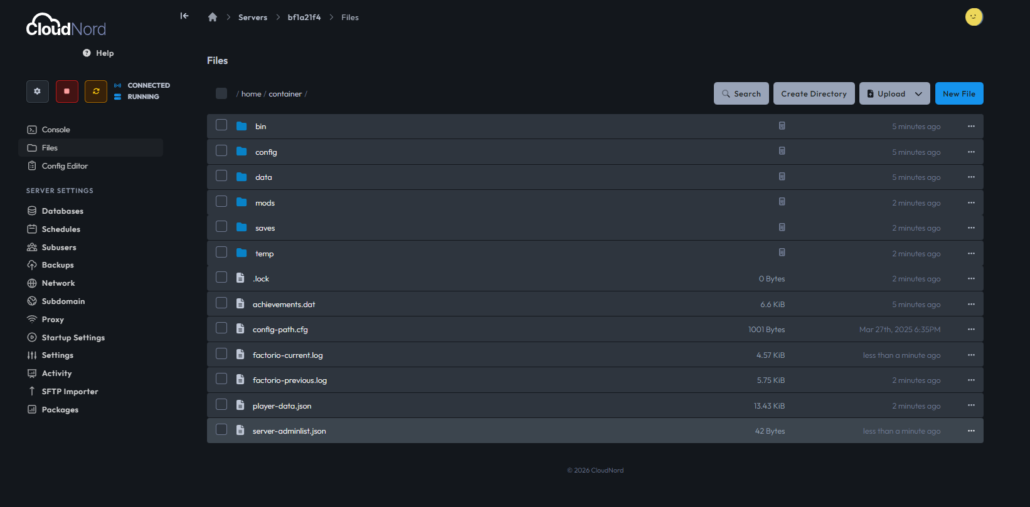Viewport: 1030px width, 507px height.
Task: Navigate to Backups in server settings
Action: coord(58,265)
